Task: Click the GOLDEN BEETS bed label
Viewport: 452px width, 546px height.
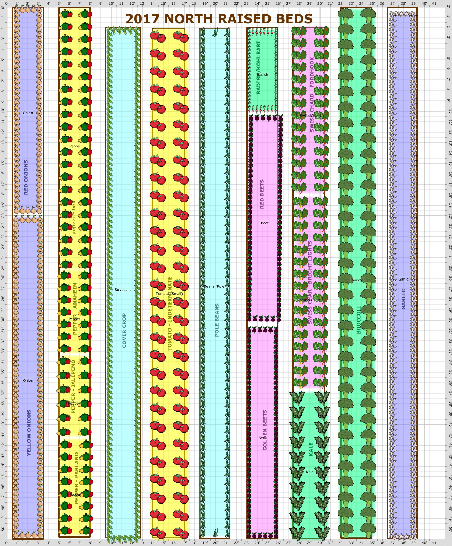Action: tap(265, 430)
